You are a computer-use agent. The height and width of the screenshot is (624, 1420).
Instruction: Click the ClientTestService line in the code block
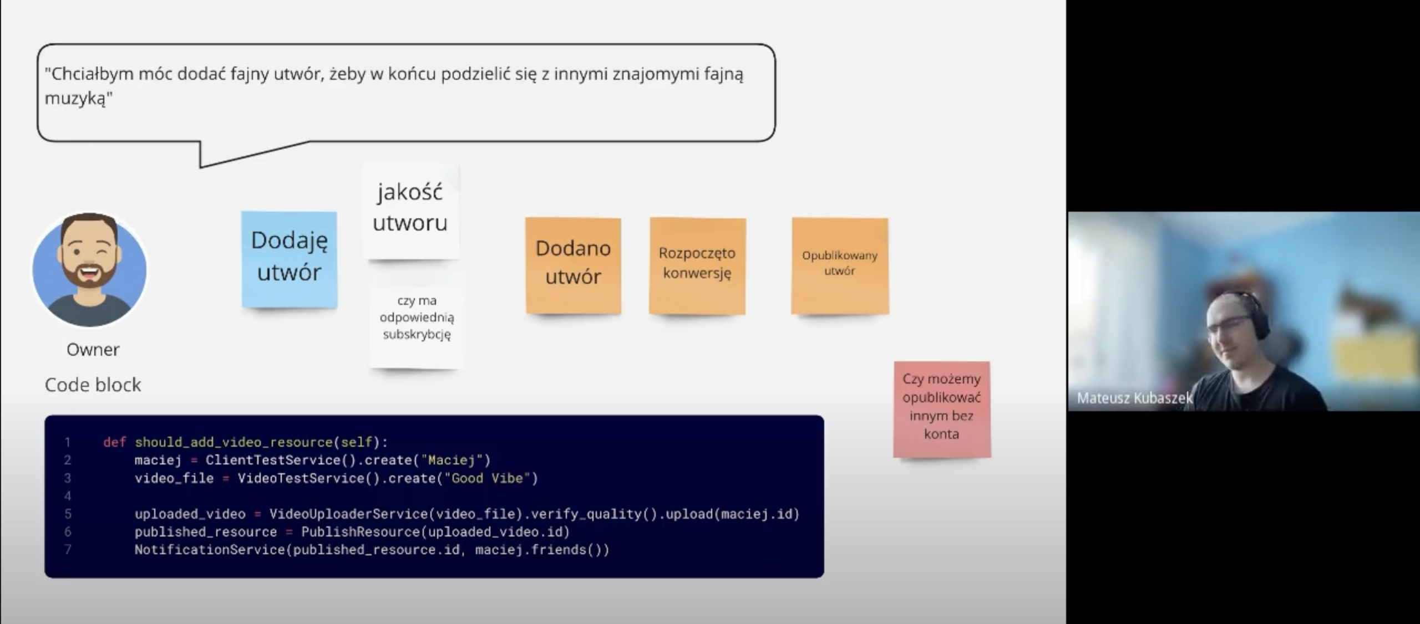[312, 460]
